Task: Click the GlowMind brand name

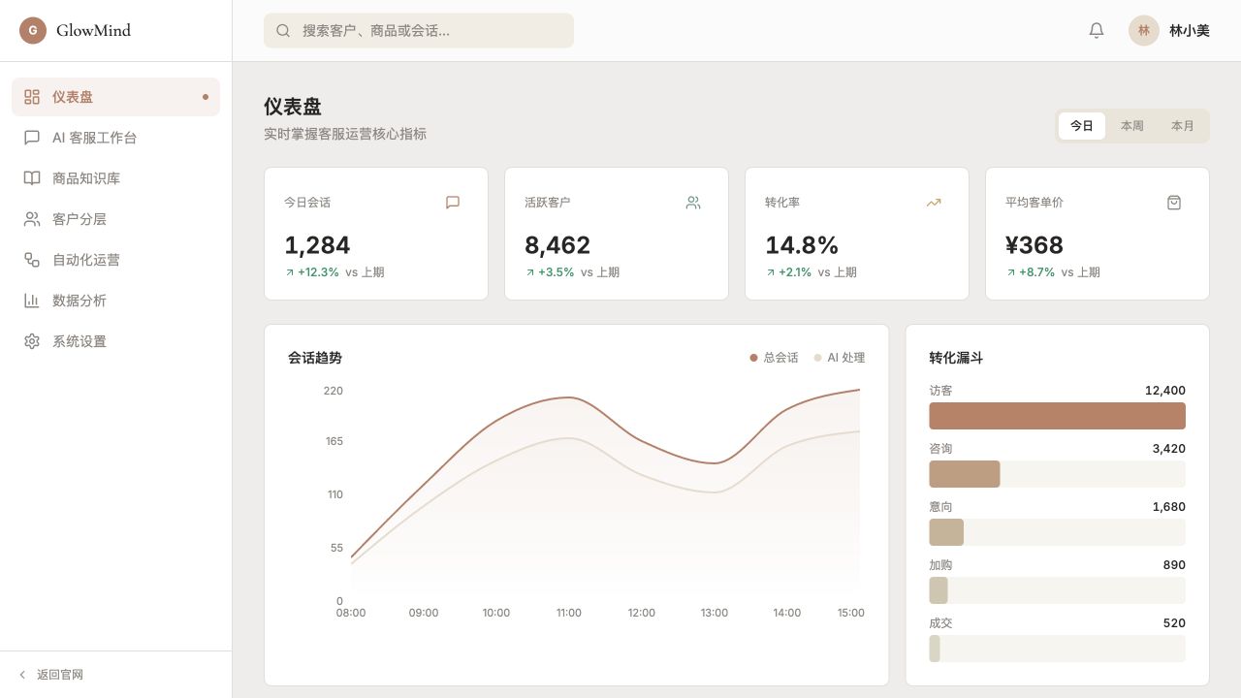Action: [93, 30]
